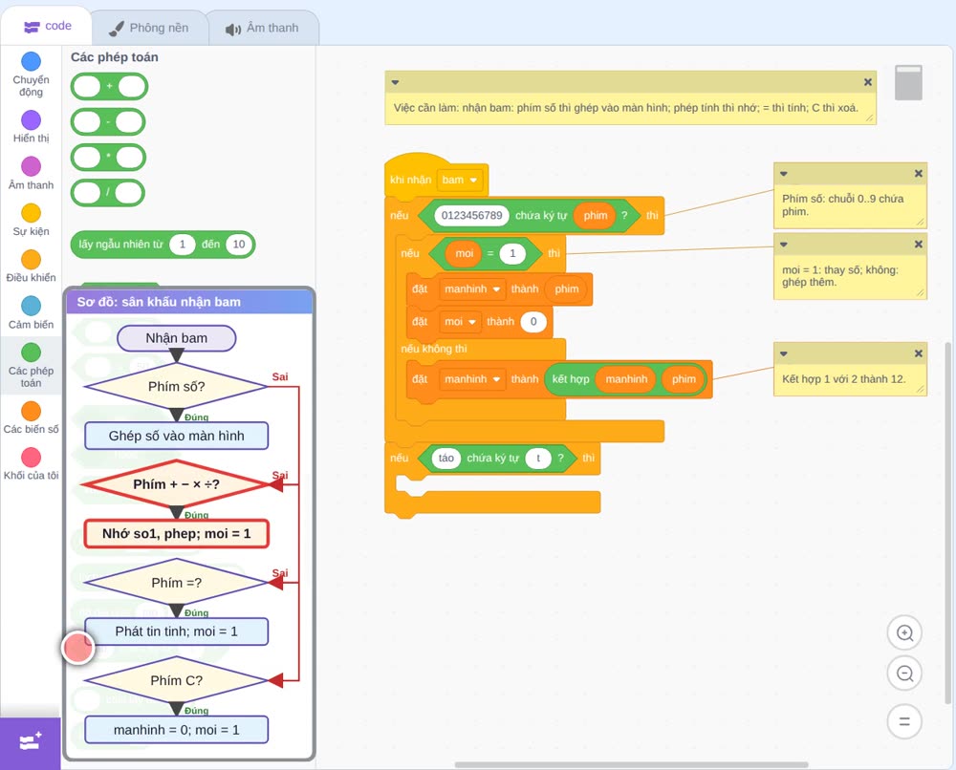Select the Cảm biến blocks category
Viewport: 956px width, 770px height.
click(31, 312)
